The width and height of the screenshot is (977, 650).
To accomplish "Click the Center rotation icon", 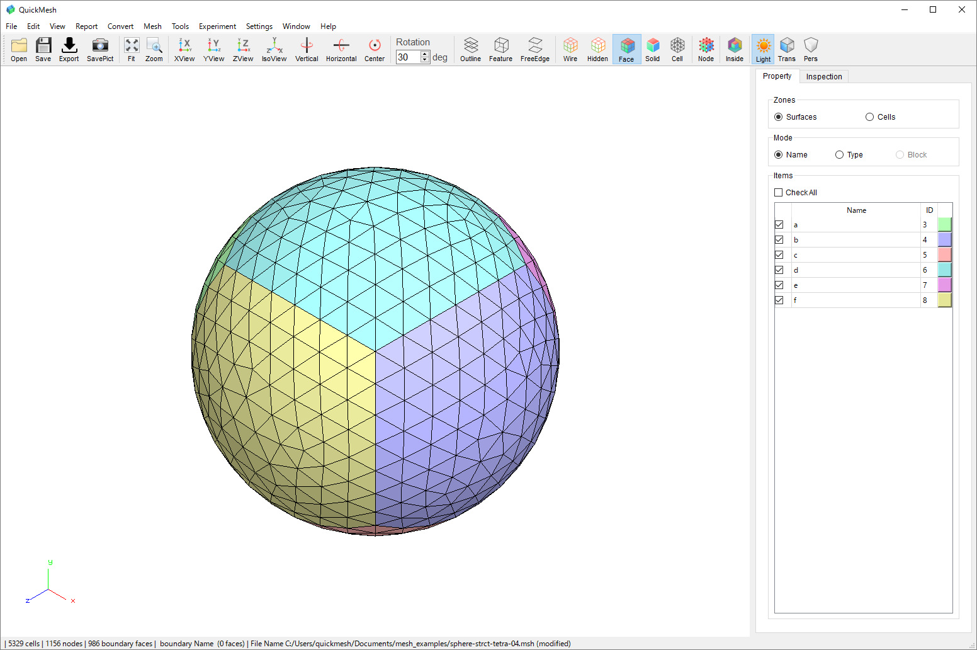I will (375, 49).
